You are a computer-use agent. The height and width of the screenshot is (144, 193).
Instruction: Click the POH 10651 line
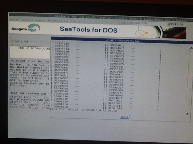tap(18, 86)
